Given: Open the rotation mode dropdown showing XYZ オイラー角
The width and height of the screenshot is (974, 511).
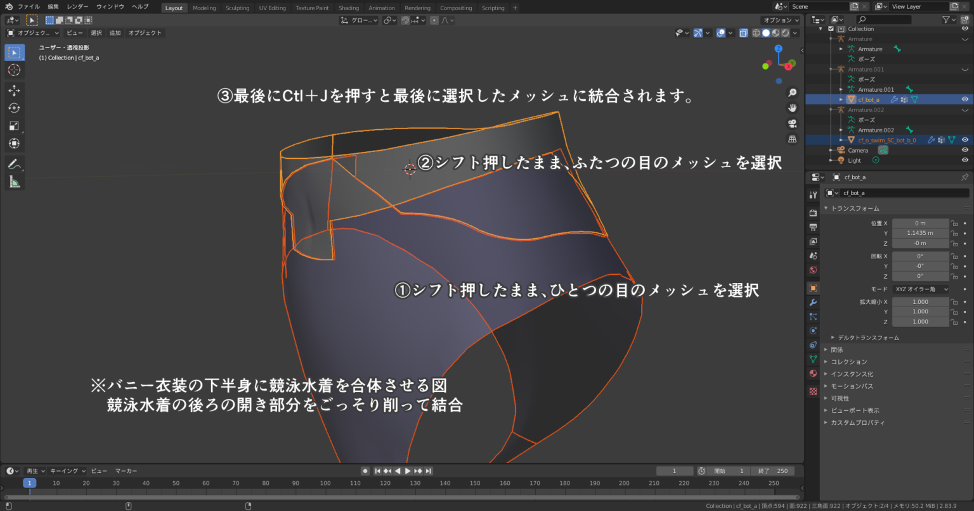Looking at the screenshot, I should [x=919, y=289].
